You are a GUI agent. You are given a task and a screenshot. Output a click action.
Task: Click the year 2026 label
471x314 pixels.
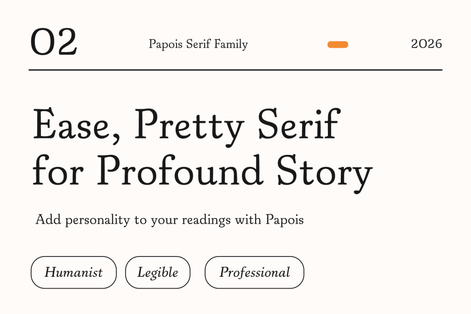(426, 44)
